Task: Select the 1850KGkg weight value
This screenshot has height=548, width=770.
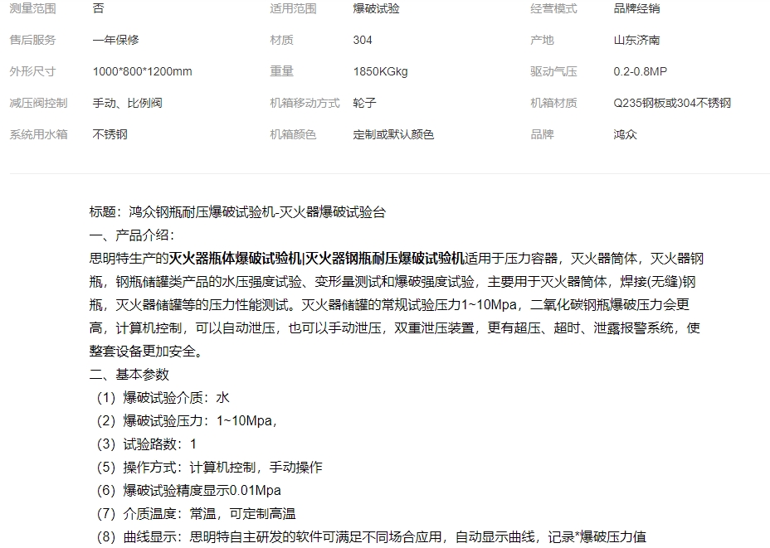Action: click(380, 71)
